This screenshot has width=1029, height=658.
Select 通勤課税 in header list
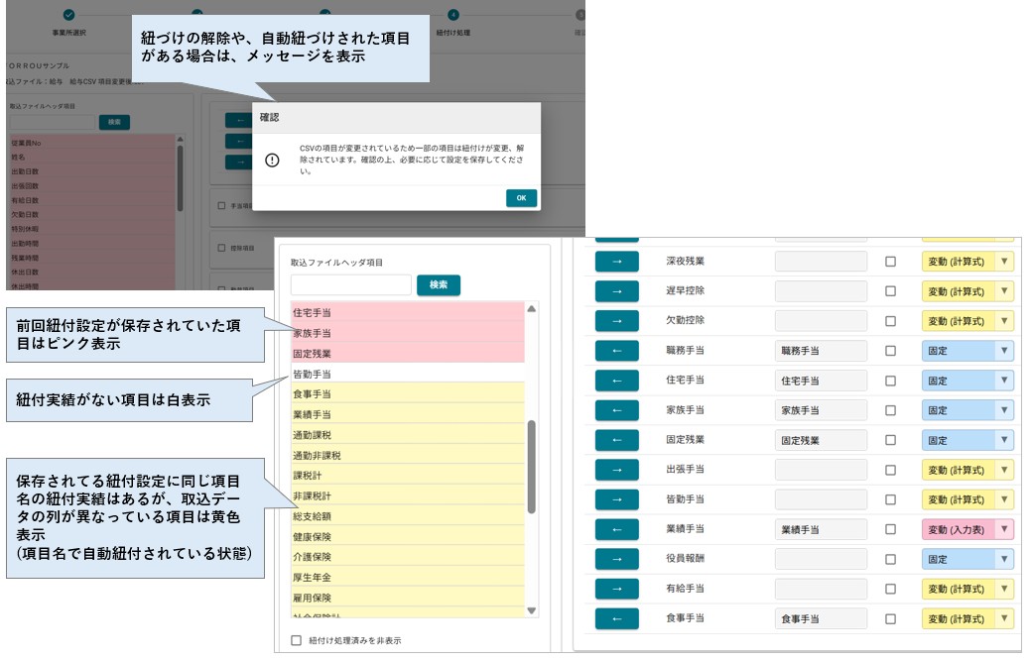tap(408, 435)
